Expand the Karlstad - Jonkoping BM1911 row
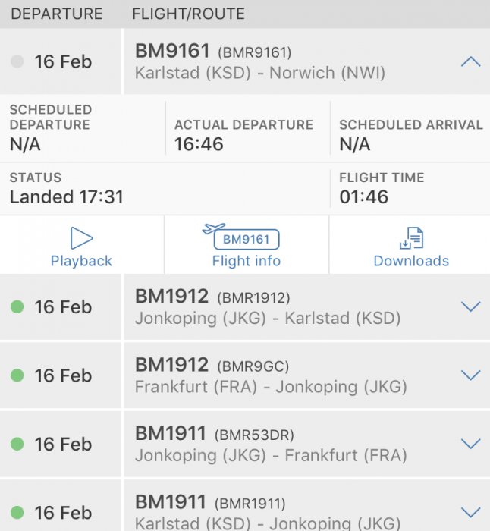 [471, 512]
